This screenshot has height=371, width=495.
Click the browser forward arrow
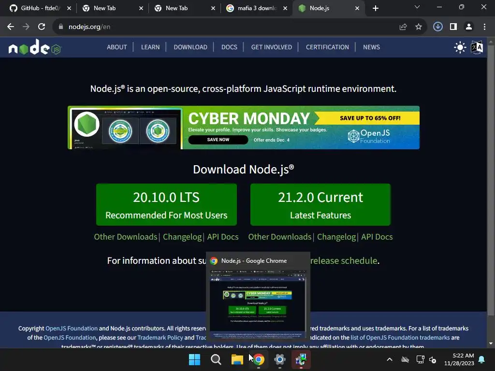point(26,27)
